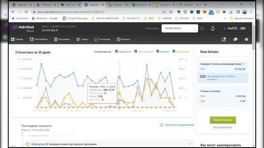Image resolution: width=264 pixels, height=148 pixels.
Task: Open the Программы menu
Action: pos(62,39)
